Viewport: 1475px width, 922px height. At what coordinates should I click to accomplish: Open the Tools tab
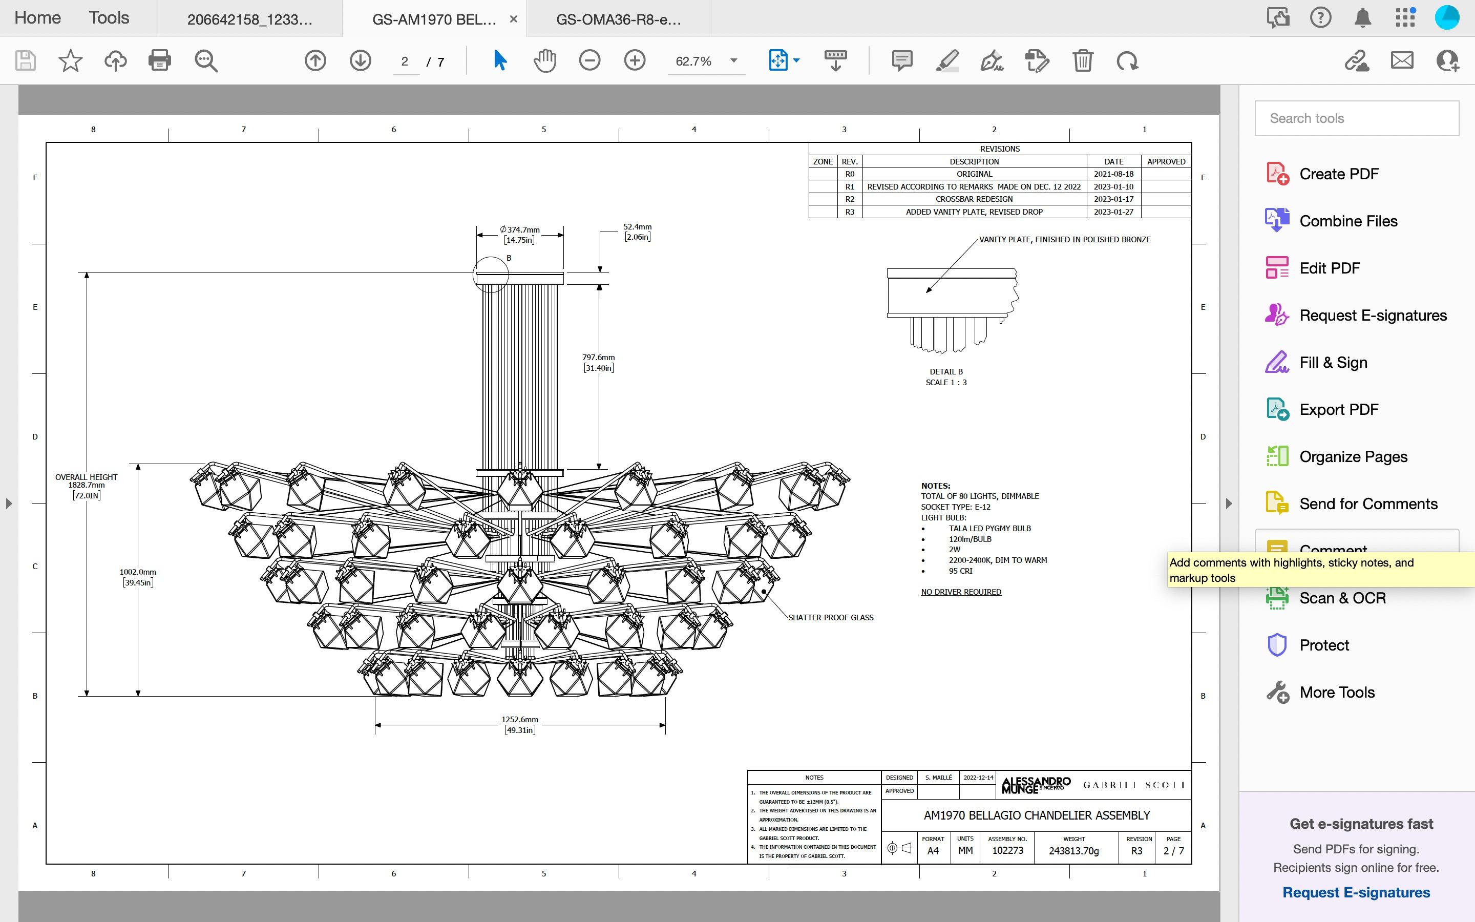[x=109, y=18]
